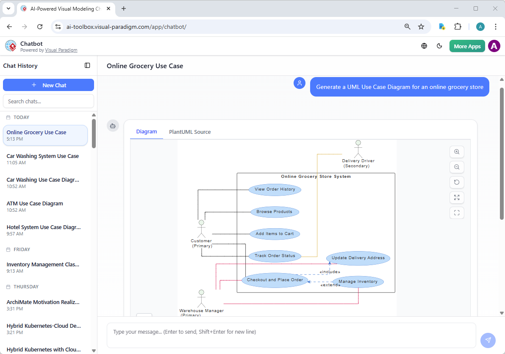The width and height of the screenshot is (505, 354).
Task: Reset the diagram view with the rotate icon
Action: pos(457,182)
